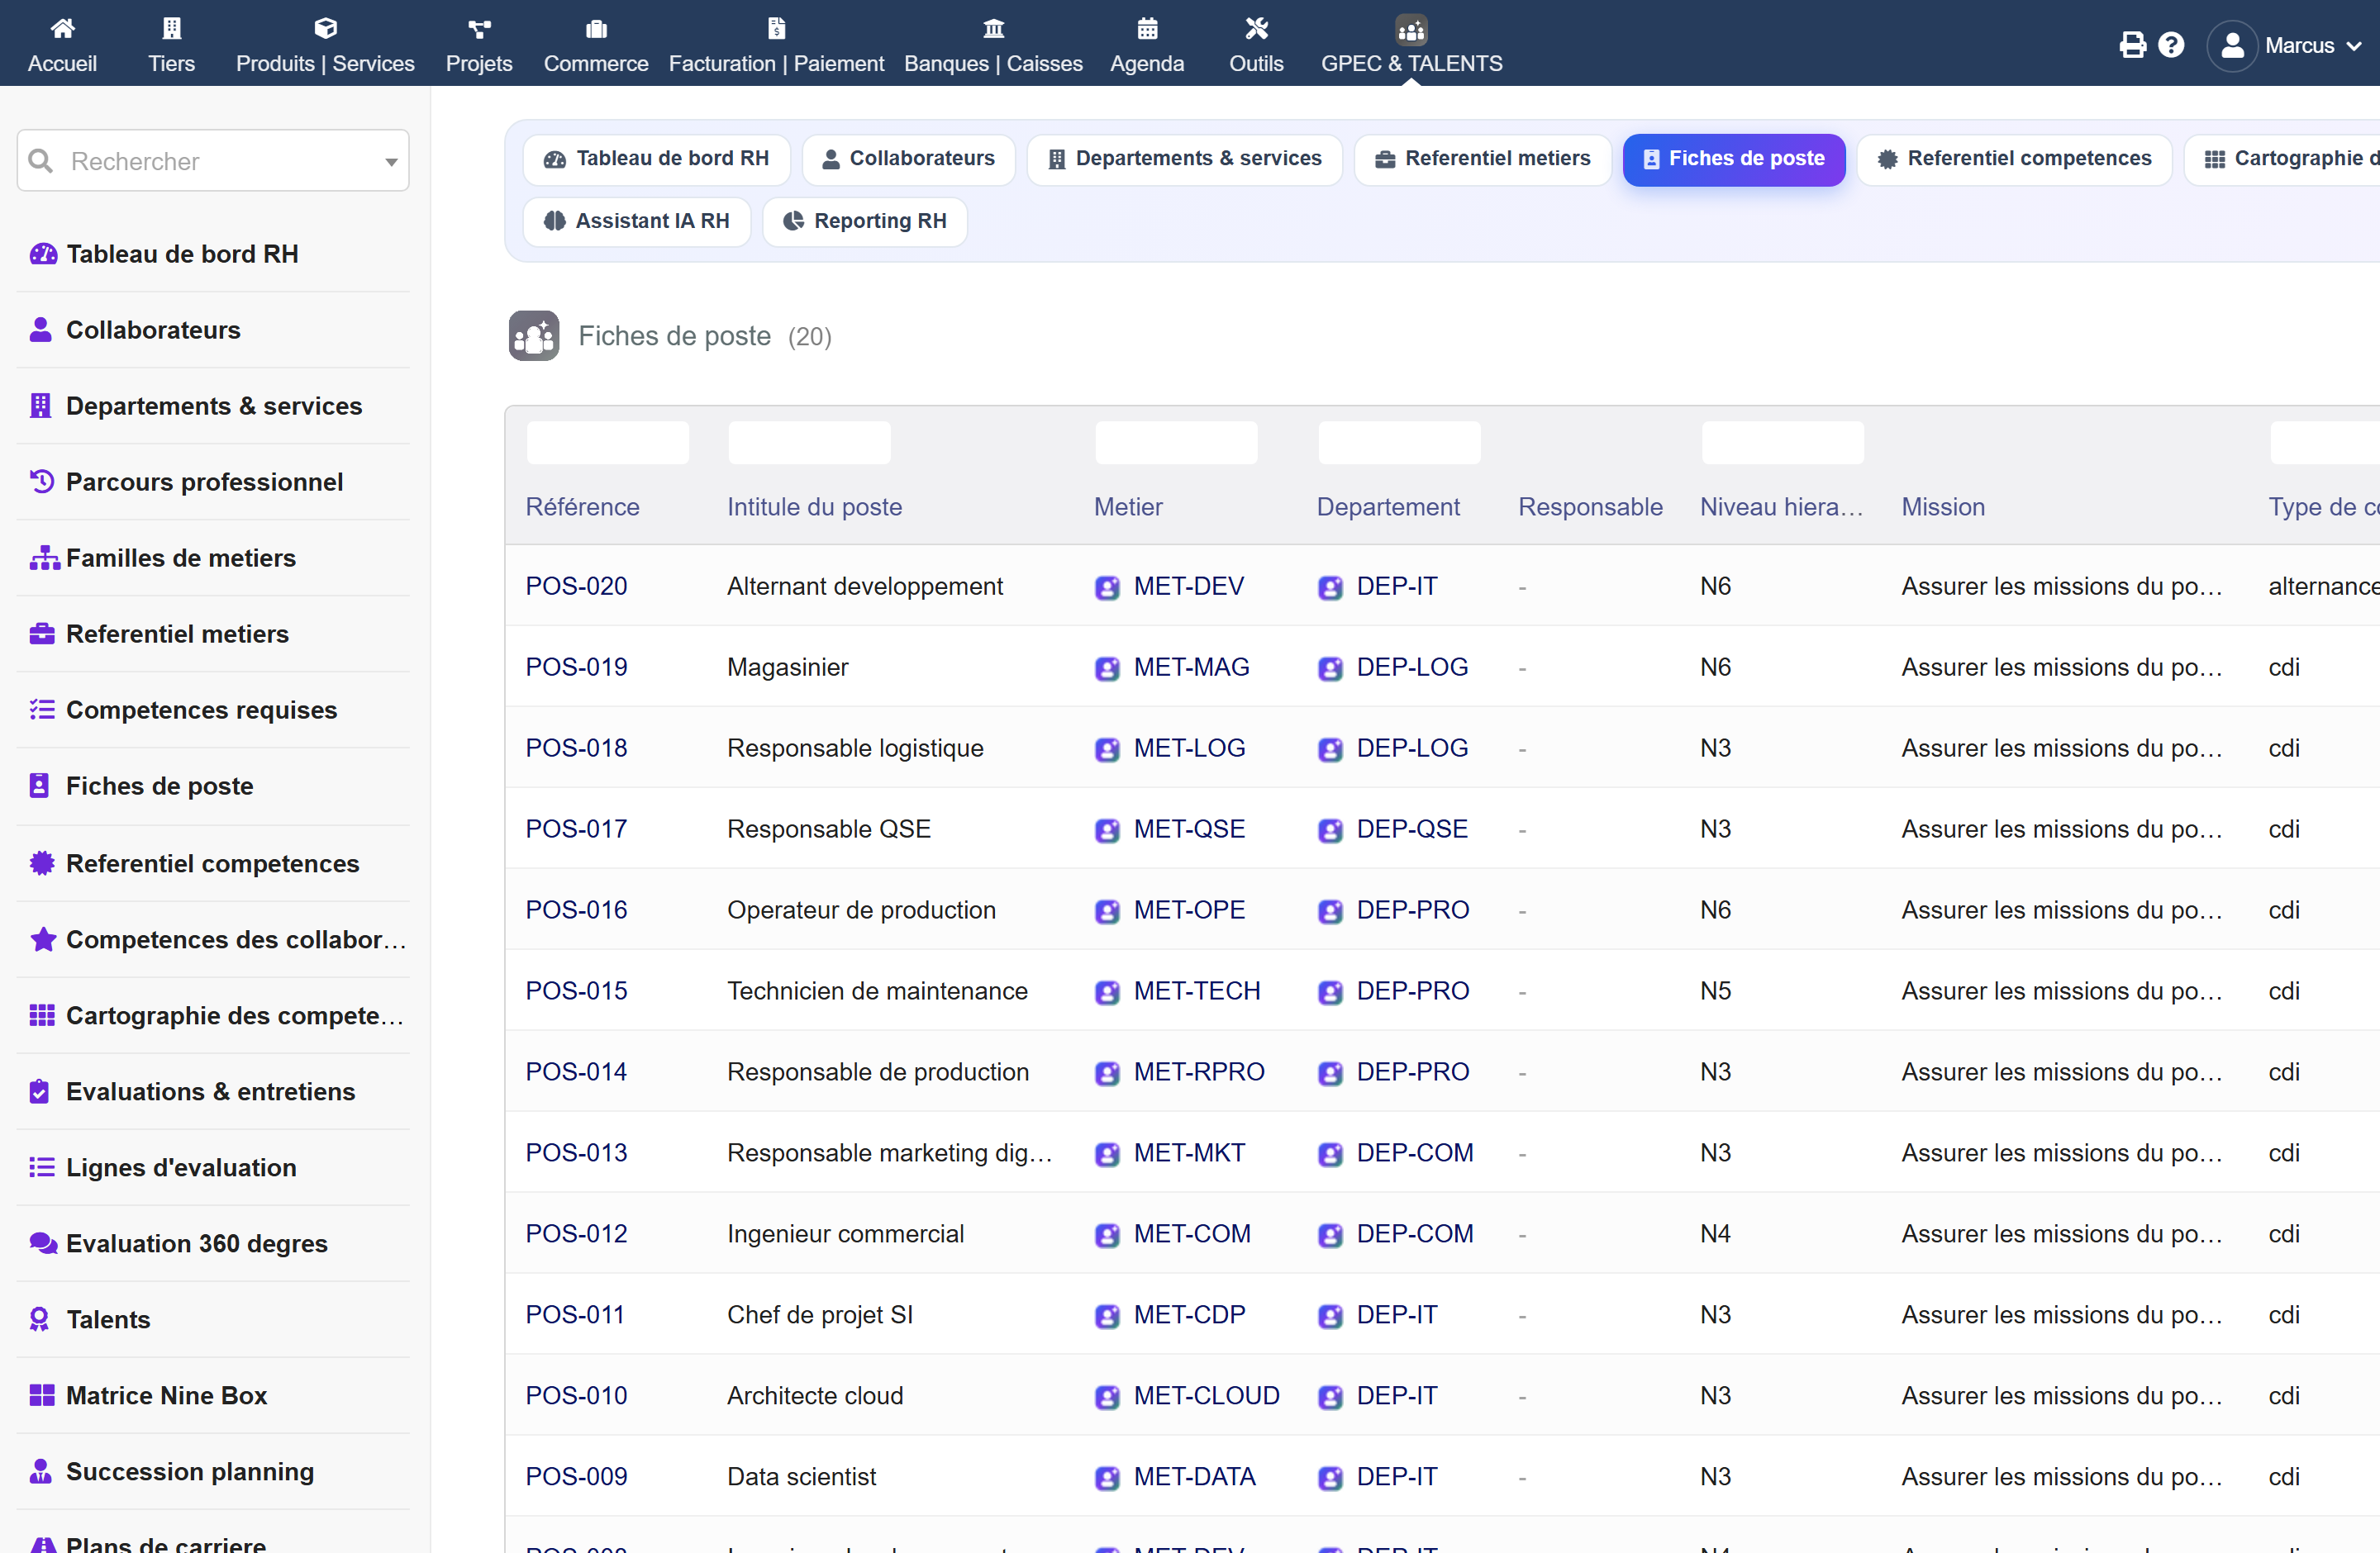
Task: Click the Projets icon in top menu
Action: [x=479, y=28]
